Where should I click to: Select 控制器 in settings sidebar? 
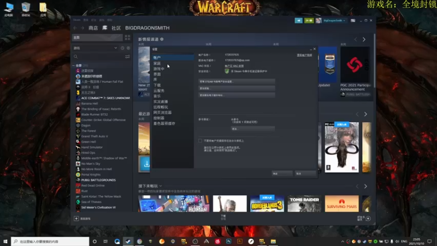click(x=159, y=118)
